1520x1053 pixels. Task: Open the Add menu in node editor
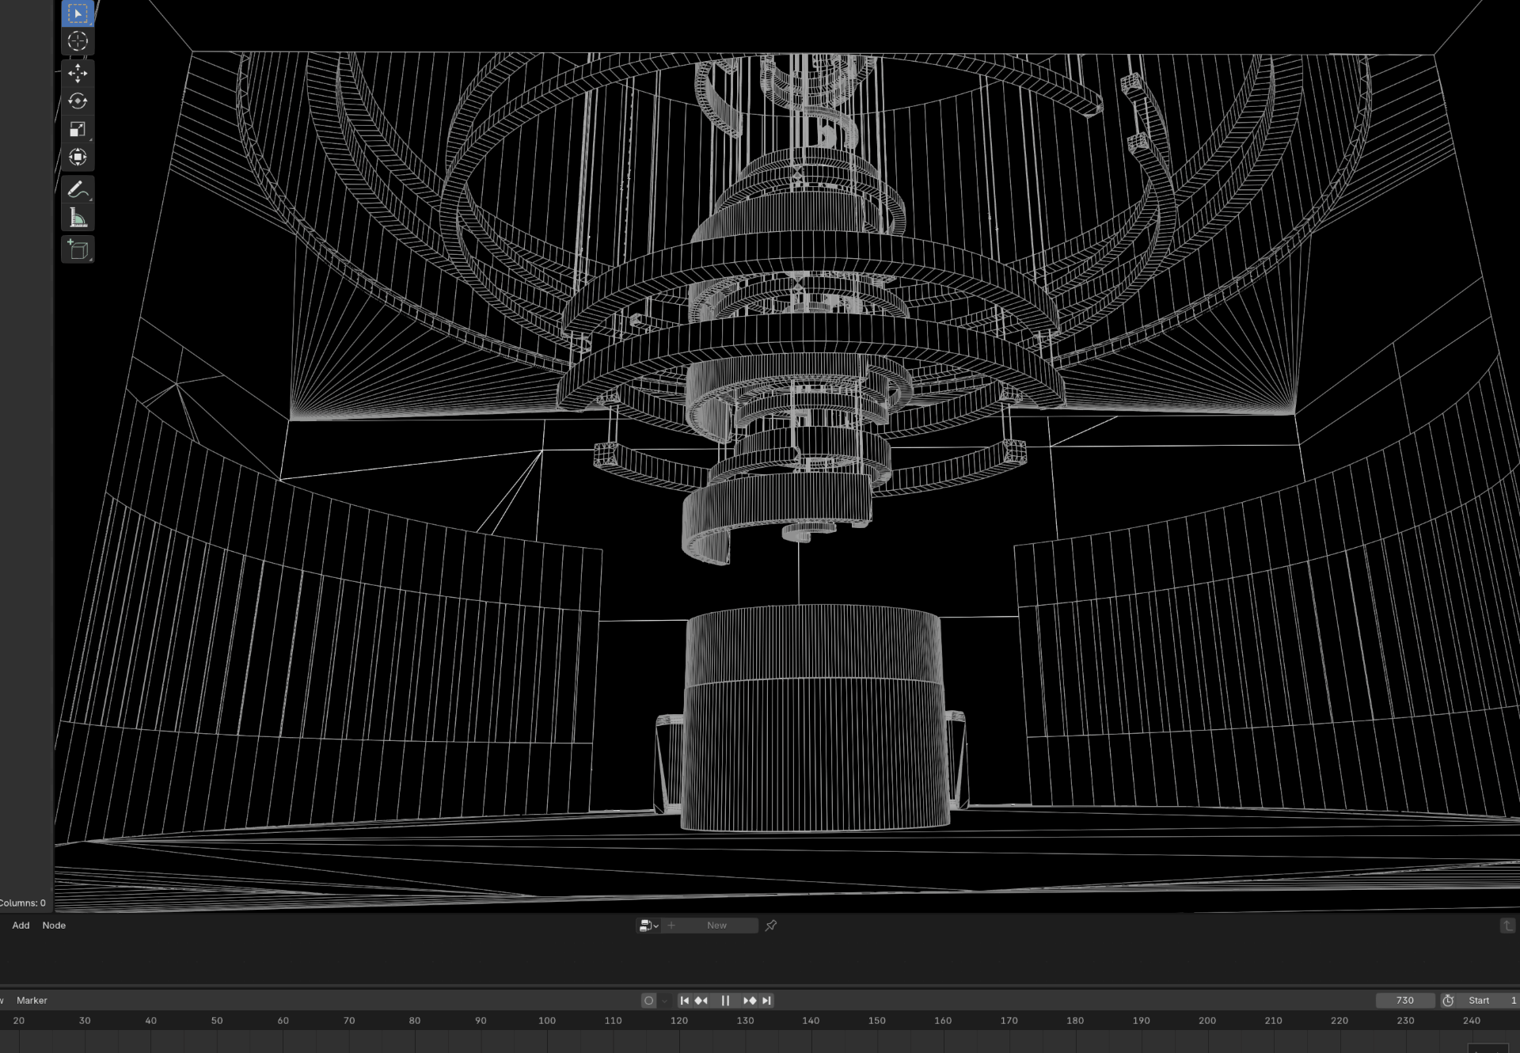pyautogui.click(x=21, y=925)
